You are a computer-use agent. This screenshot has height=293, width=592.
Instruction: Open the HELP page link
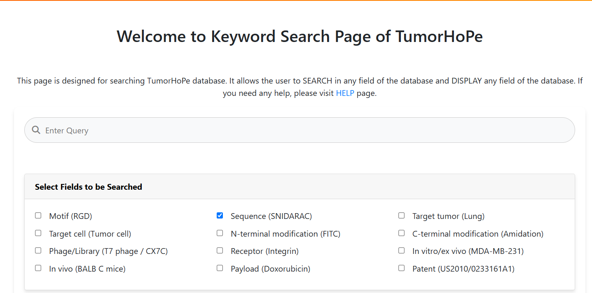pyautogui.click(x=345, y=93)
